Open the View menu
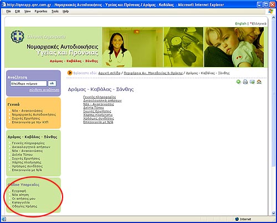The width and height of the screenshot is (277, 223). click(27, 12)
